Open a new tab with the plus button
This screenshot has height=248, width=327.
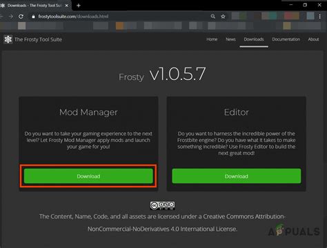tap(79, 6)
